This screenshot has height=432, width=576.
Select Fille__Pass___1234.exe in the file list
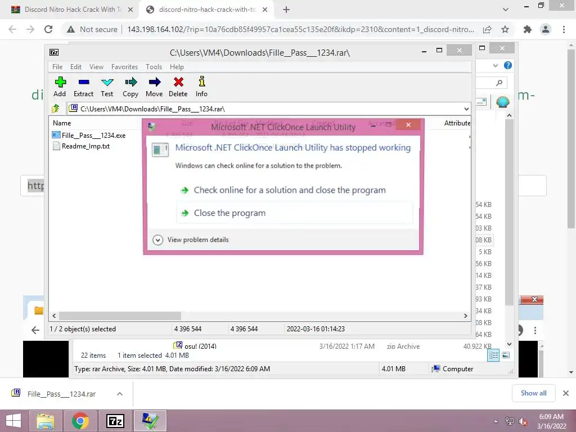[x=89, y=135]
